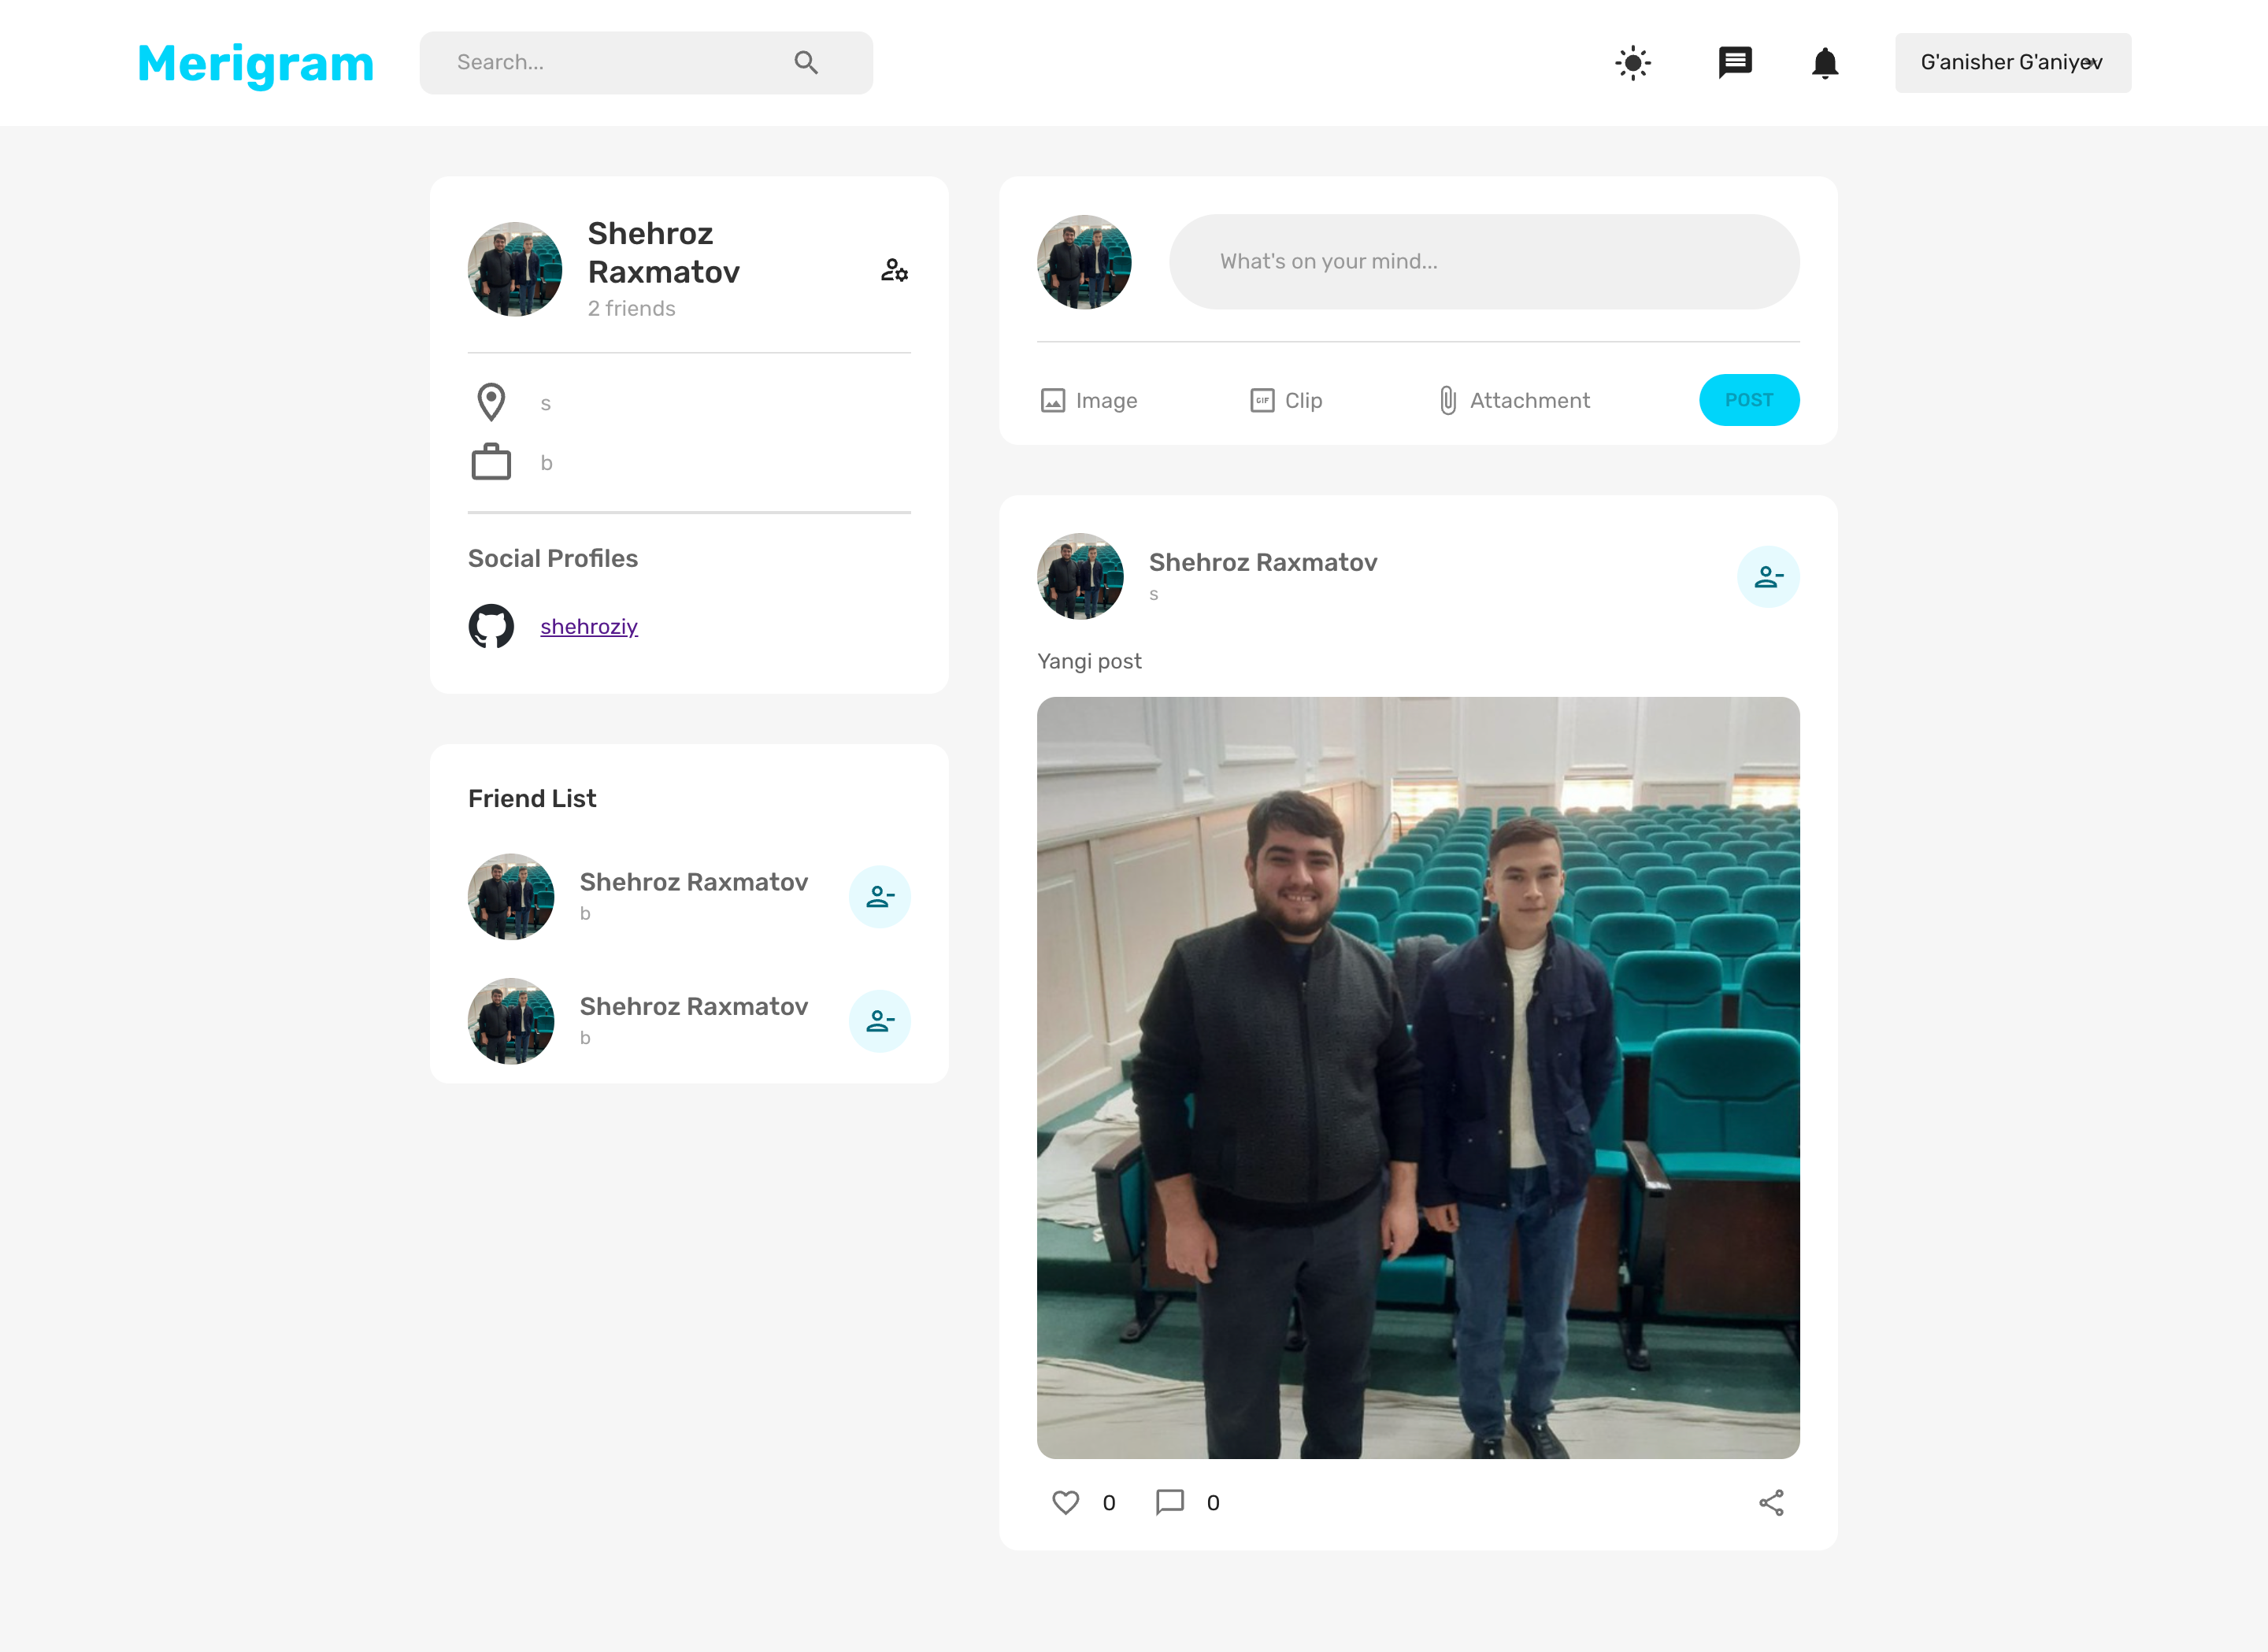Click the Merigram logo
2268x1652 pixels.
256,63
